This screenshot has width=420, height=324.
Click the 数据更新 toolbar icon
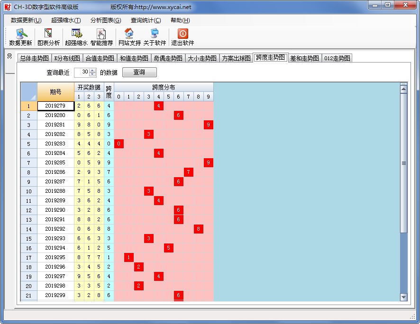click(21, 34)
